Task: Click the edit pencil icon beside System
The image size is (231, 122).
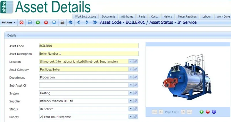Action: pyautogui.click(x=135, y=93)
